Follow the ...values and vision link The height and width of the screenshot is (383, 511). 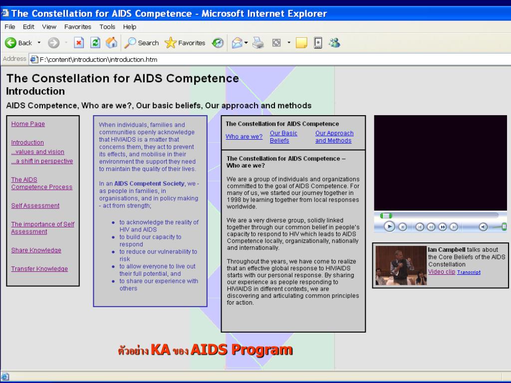click(38, 152)
